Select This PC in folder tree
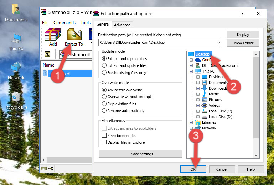This screenshot has width=274, height=185. pos(208,71)
